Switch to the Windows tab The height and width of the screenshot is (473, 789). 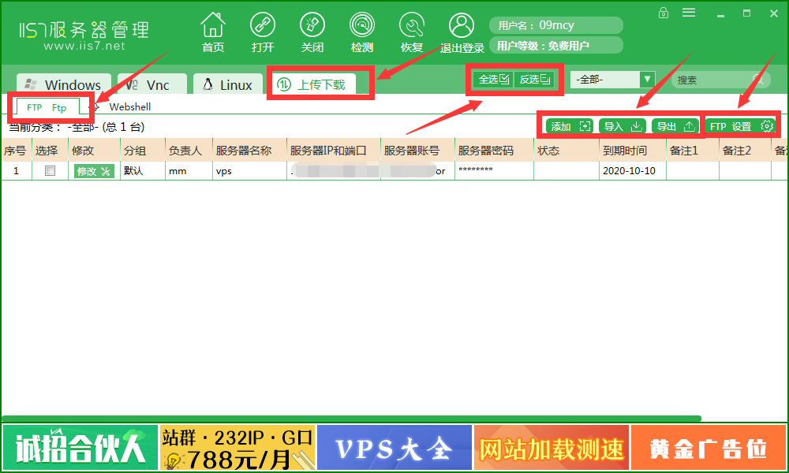63,84
